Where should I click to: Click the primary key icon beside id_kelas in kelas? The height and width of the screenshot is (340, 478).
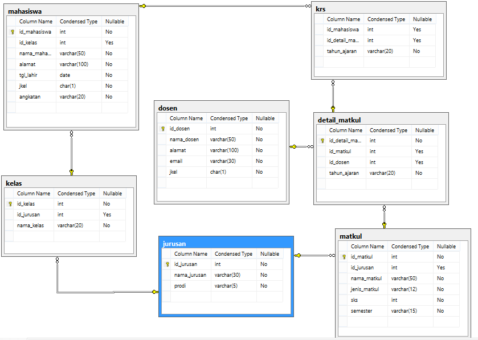coord(10,204)
